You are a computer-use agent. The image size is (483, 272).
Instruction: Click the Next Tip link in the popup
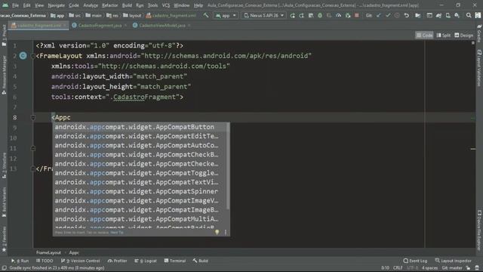pyautogui.click(x=117, y=232)
